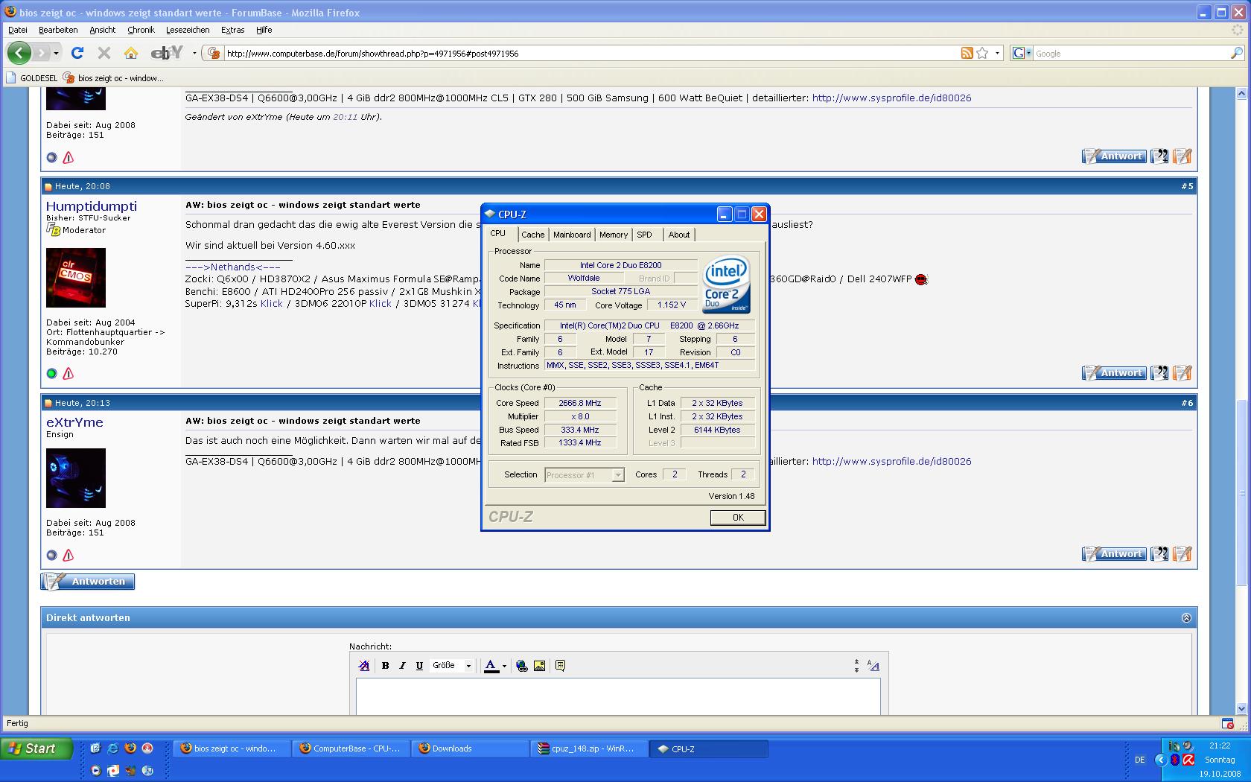Reload the page with the blue refresh icon
This screenshot has height=782, width=1251.
coord(77,53)
